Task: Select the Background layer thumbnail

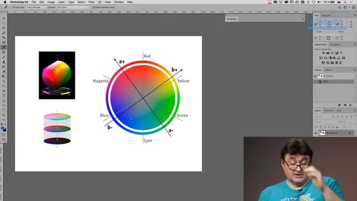Action: tap(322, 133)
